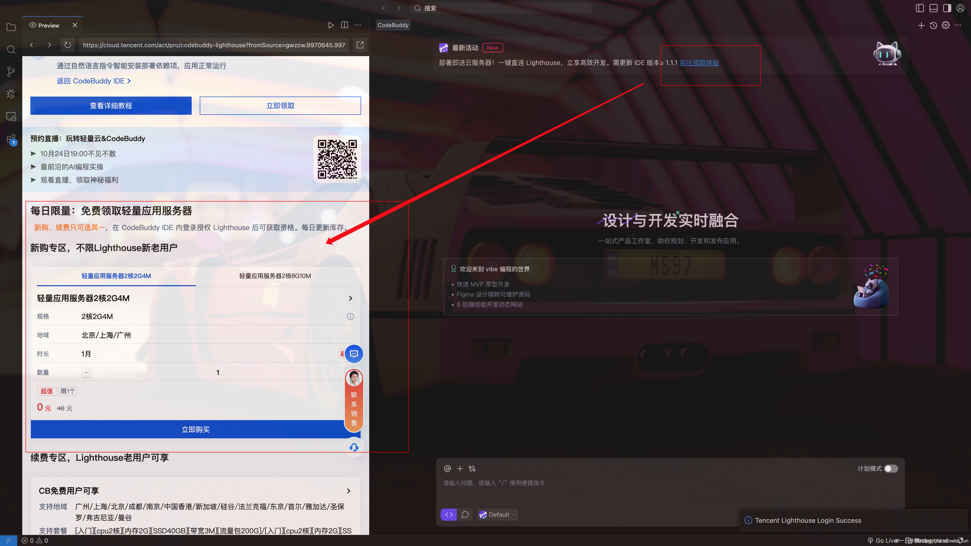Click the CodeBuddy robot mascot avatar

[x=887, y=53]
